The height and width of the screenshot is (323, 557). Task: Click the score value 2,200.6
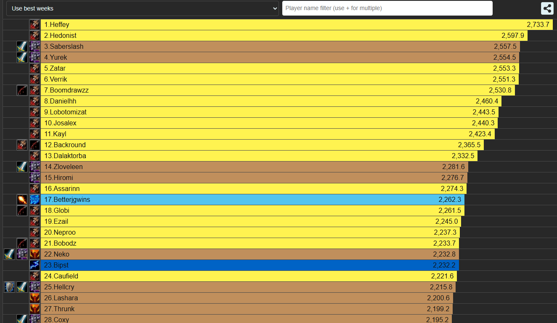(x=438, y=298)
